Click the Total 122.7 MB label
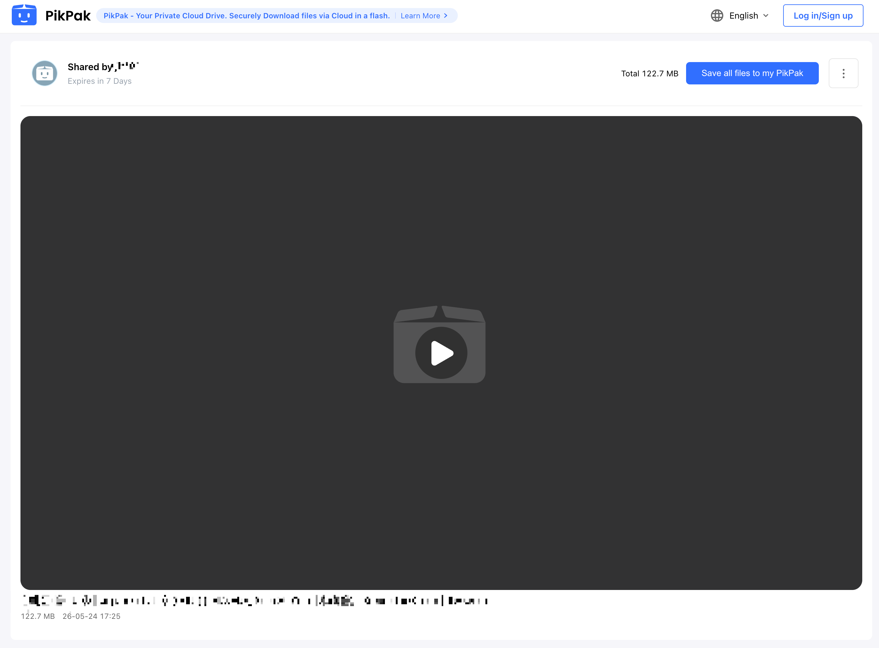Screen dimensions: 879x648 [650, 73]
